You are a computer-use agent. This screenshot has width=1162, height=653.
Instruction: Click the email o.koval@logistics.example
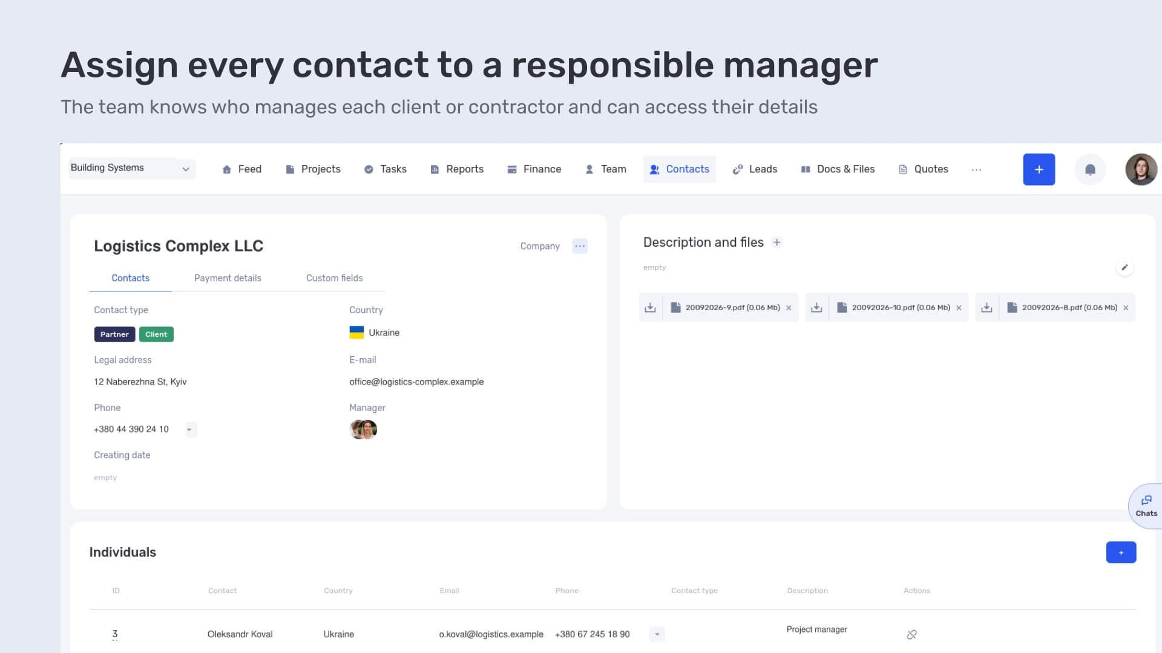point(491,634)
